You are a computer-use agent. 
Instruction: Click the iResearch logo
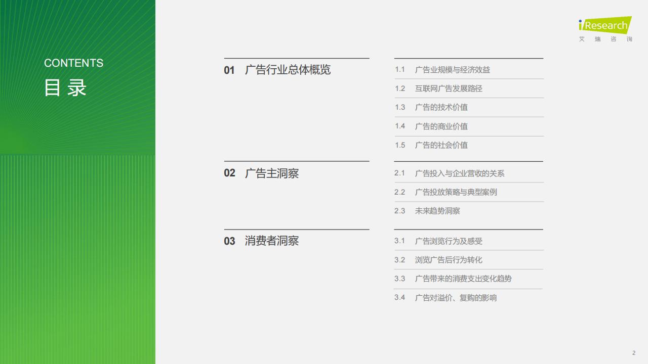tap(605, 25)
